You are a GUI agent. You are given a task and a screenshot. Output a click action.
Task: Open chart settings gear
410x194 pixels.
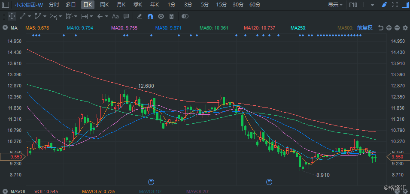click(405, 28)
